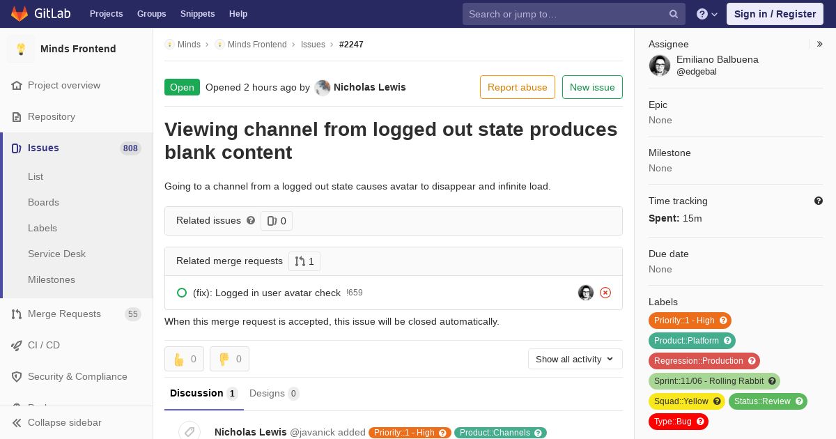Viewport: 836px width, 439px height.
Task: Click the New issue button
Action: click(x=592, y=87)
